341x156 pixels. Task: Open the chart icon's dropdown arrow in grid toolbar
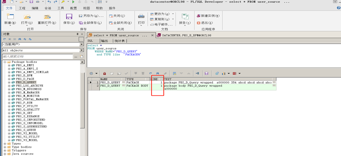(229, 74)
